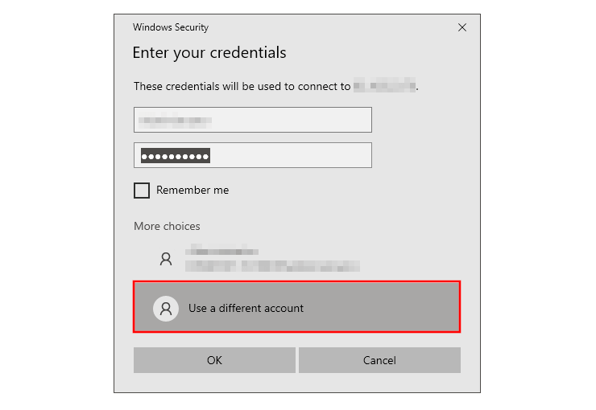The width and height of the screenshot is (596, 410).
Task: Click the Enter your credentials heading
Action: (209, 53)
